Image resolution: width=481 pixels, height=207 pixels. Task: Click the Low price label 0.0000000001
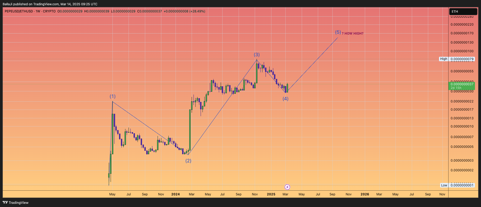pos(462,185)
